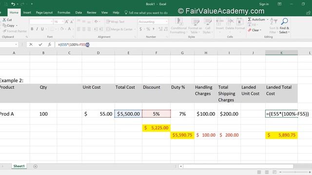
Task: Click the Share icon
Action: (x=309, y=13)
